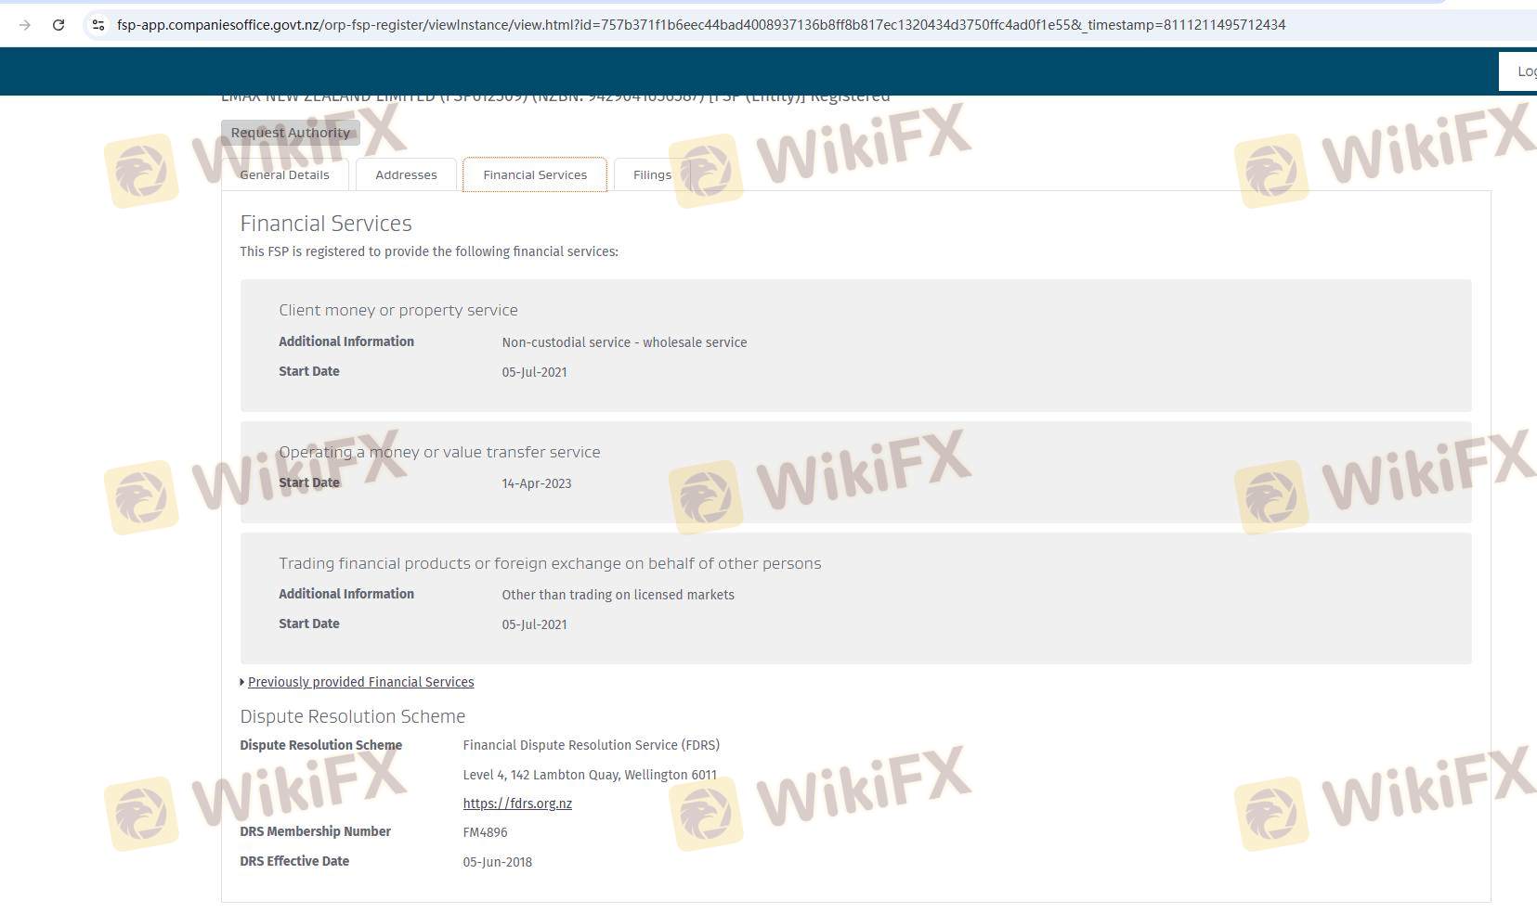Screen dimensions: 1537x913
Task: Open the Previously provided Financial Services link
Action: [x=360, y=682]
